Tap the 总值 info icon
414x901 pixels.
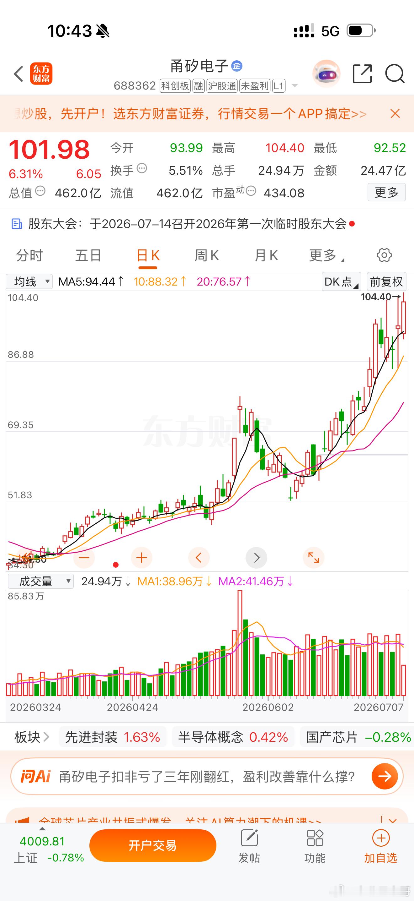pos(40,191)
